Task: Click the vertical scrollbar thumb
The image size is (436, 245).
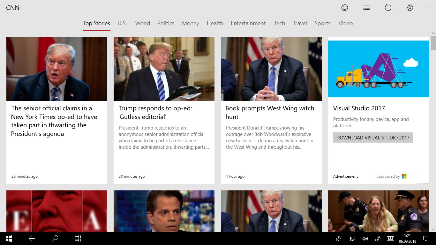Action: point(433,42)
